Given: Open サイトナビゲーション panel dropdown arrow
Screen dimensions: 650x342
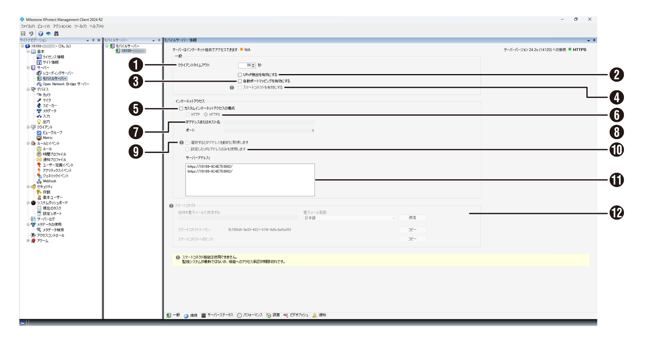Looking at the screenshot, I should (x=88, y=40).
